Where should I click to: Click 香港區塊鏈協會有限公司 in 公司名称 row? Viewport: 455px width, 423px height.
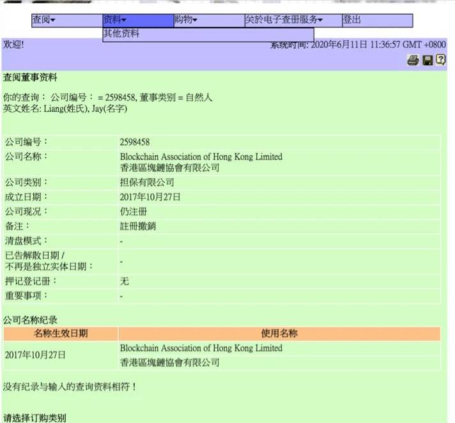click(169, 167)
